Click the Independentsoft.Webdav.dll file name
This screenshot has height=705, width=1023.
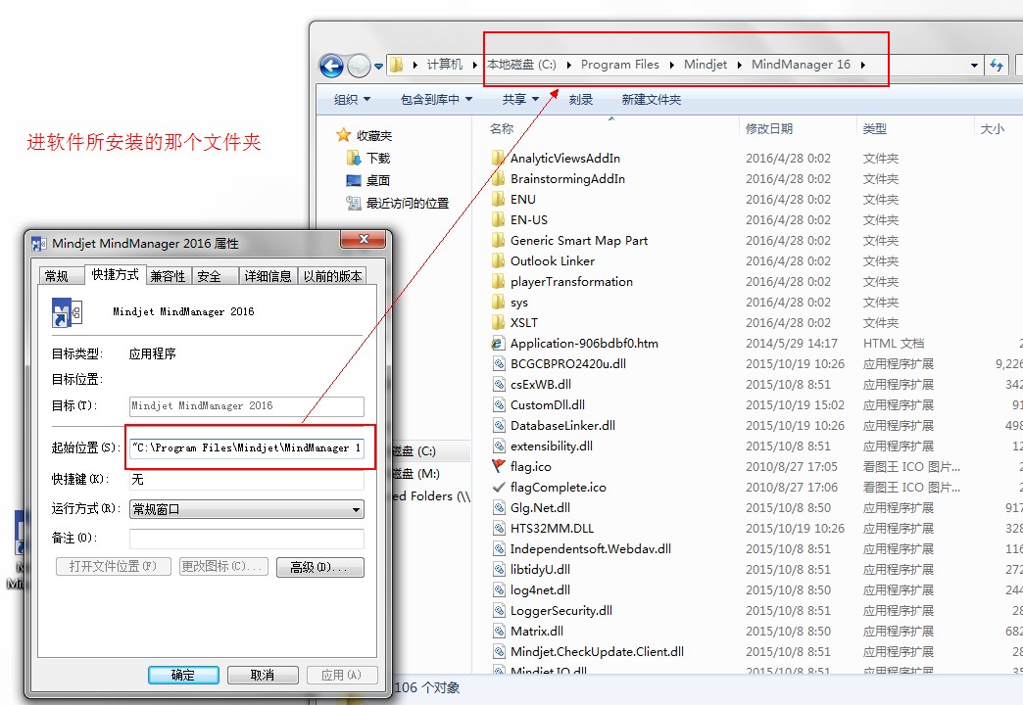click(591, 548)
